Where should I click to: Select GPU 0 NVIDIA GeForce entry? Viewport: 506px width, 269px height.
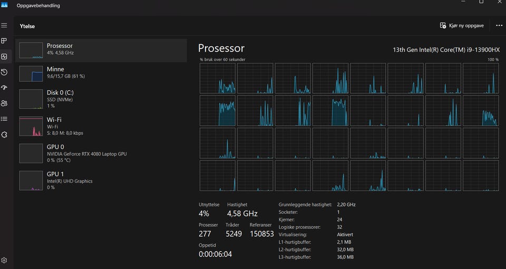point(101,153)
